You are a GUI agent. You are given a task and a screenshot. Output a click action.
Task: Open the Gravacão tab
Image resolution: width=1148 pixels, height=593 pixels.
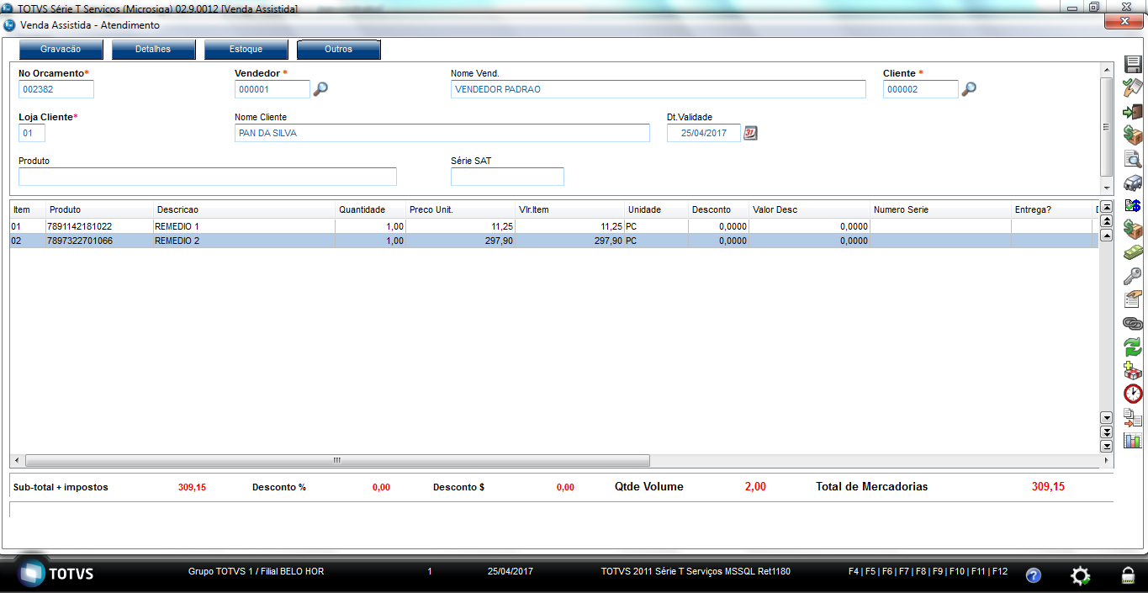pos(61,50)
